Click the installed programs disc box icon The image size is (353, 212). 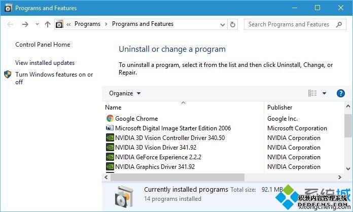(124, 196)
